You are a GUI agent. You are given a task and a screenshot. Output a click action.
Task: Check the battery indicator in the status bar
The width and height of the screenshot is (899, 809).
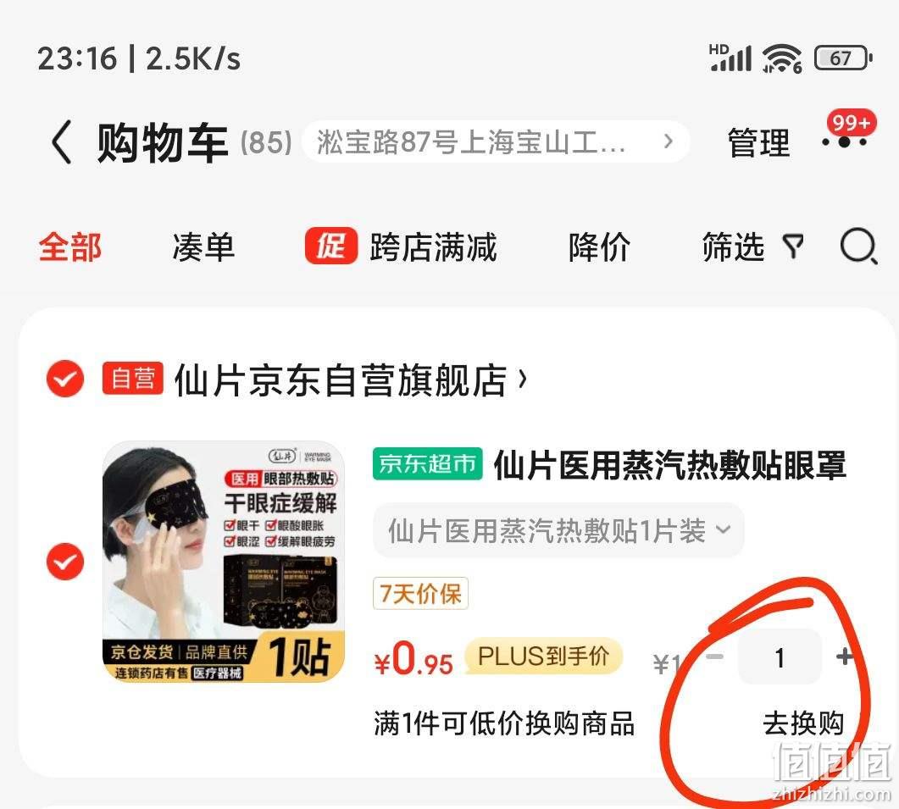843,58
